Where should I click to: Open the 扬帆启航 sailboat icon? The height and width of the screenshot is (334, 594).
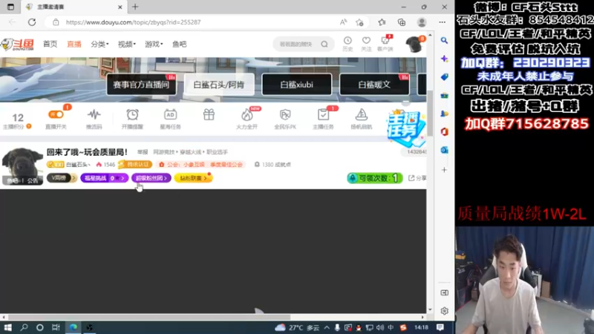point(361,119)
